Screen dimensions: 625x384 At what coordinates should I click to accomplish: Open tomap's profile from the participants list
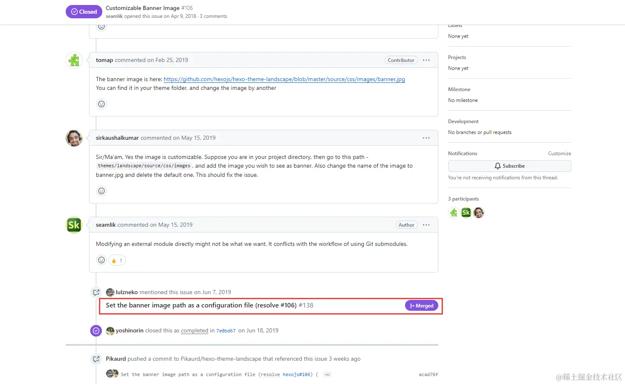click(x=454, y=213)
